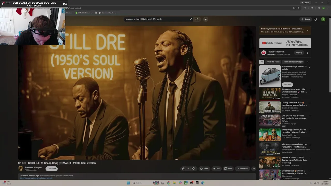Open menu for Grandmaster Flash mix
Viewport: 331px width, 186px height.
click(x=310, y=145)
